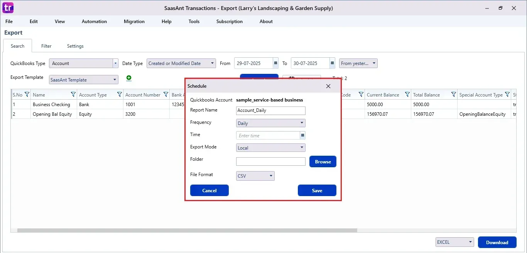Screen dimensions: 527x253
Task: Cancel the Schedule dialog
Action: 209,190
